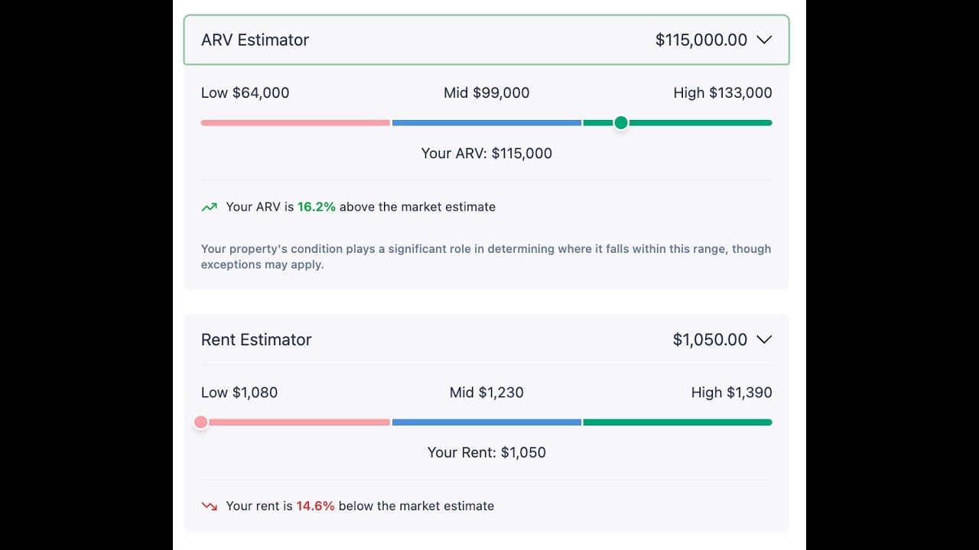
Task: Click the $115,000.00 ARV header value
Action: [701, 40]
